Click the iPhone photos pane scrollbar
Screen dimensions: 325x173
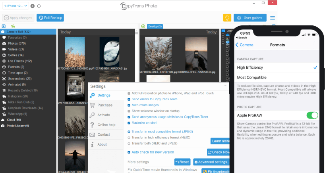(x=136, y=32)
